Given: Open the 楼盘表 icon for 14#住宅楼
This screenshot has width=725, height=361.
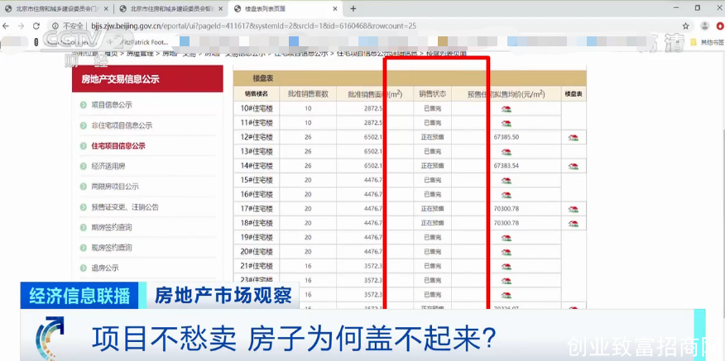Looking at the screenshot, I should pos(573,165).
